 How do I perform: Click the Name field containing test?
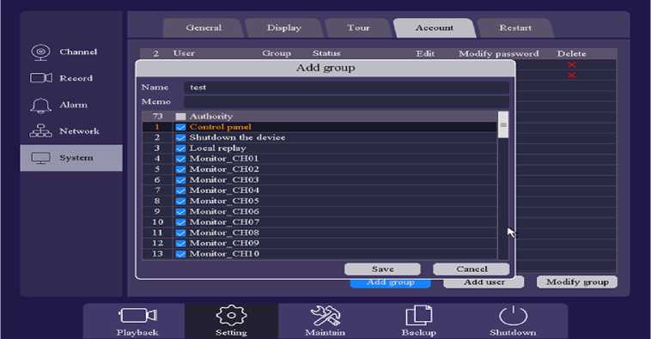(x=346, y=88)
